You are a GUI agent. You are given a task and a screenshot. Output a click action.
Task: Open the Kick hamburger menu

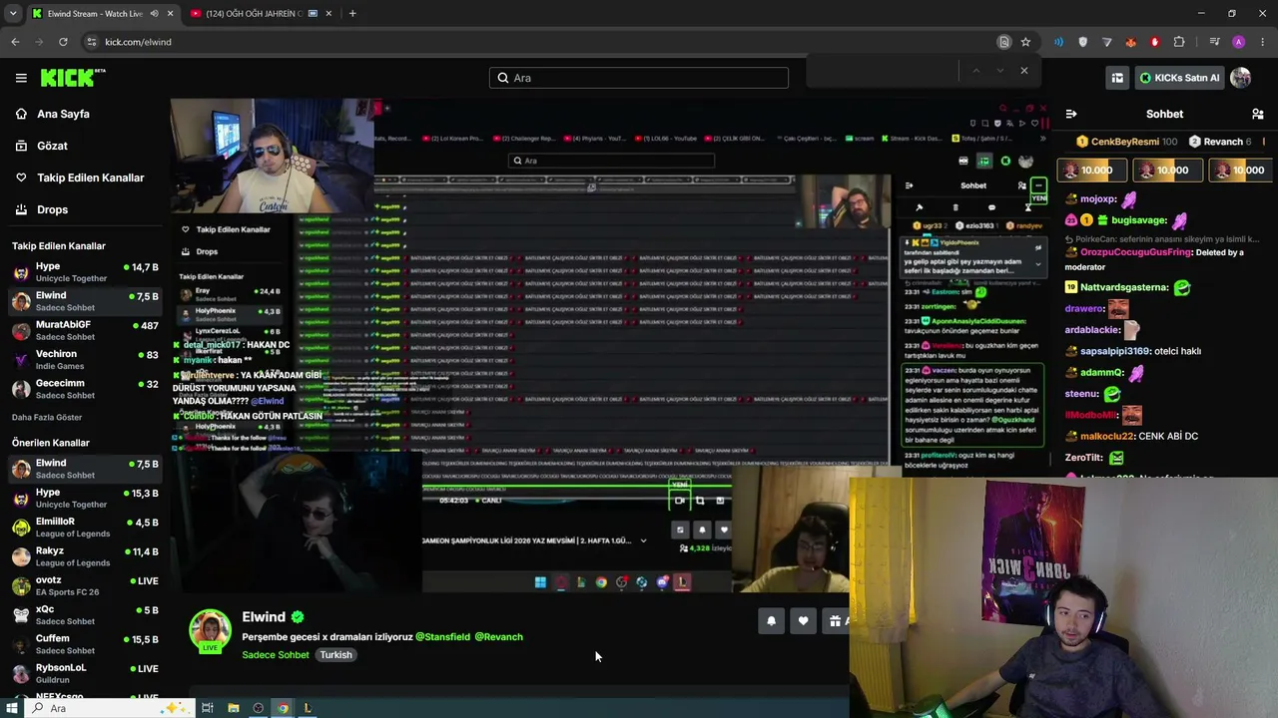click(21, 78)
